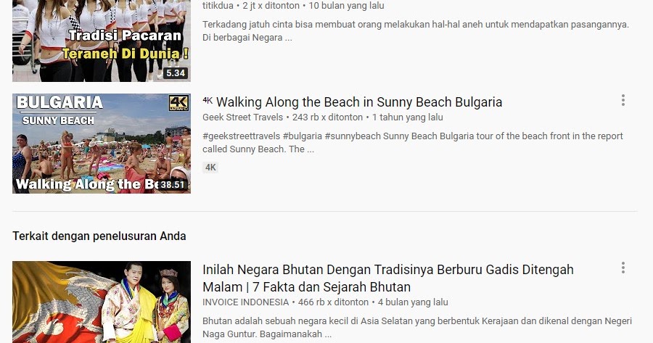Click the 5.34 duration label on Tradisi Pacaran thumbnail

coord(176,73)
